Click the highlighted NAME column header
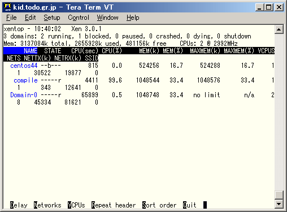Screen dimensions: 287x212 click(31, 51)
